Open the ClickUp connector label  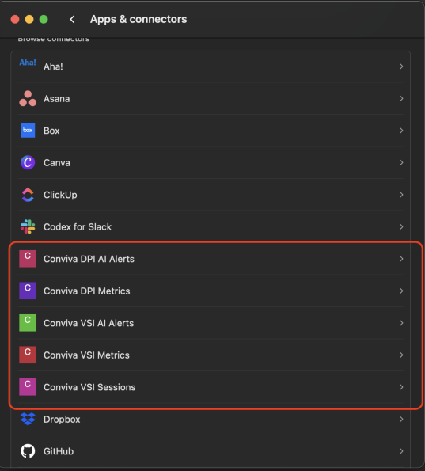coord(60,195)
